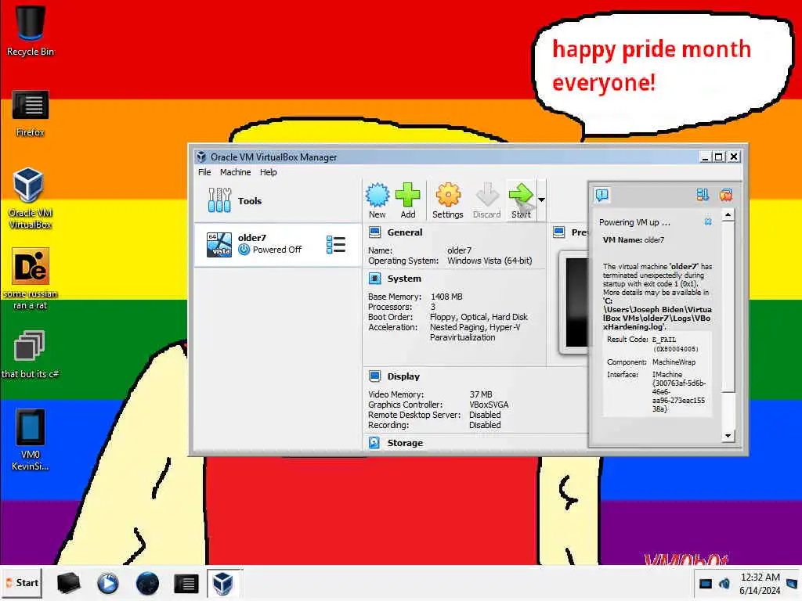Click the notification panel scroll up arrow

pos(728,214)
